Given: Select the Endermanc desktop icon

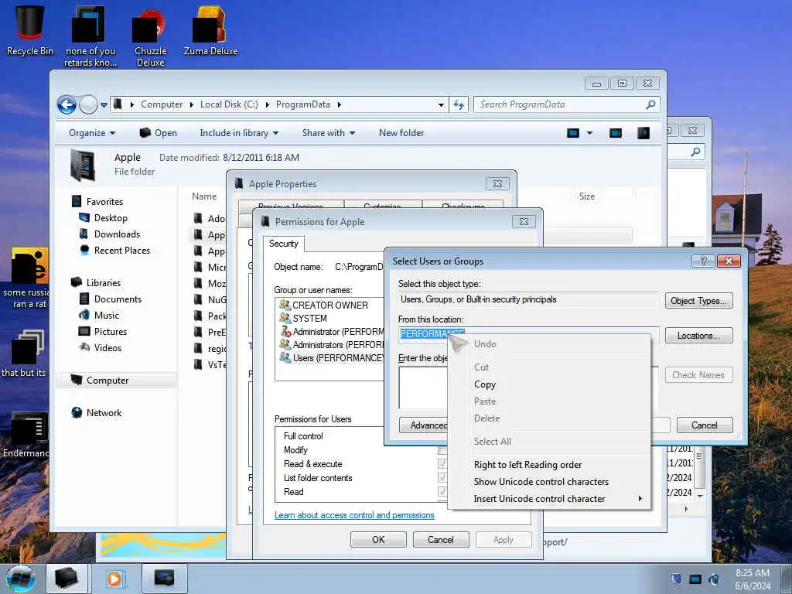Looking at the screenshot, I should pyautogui.click(x=26, y=435).
